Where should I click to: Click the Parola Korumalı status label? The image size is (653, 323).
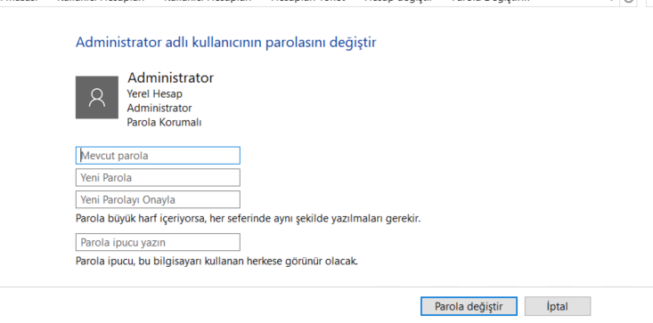tap(164, 123)
